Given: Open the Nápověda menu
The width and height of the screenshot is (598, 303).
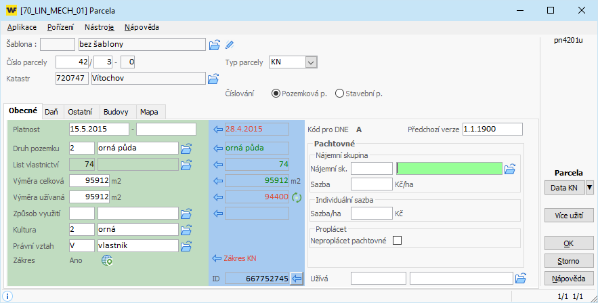Looking at the screenshot, I should 142,27.
